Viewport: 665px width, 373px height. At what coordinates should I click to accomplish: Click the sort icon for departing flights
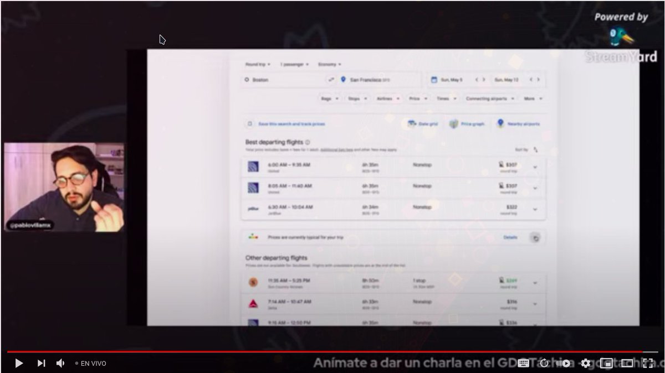(x=535, y=149)
